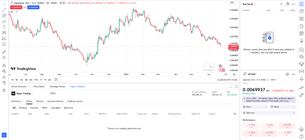Toggle stay in drawing mode
Screen dimensions: 305x140
tap(4, 71)
